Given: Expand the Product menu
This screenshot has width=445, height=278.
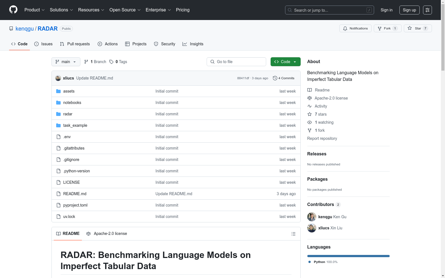Looking at the screenshot, I should click(34, 10).
